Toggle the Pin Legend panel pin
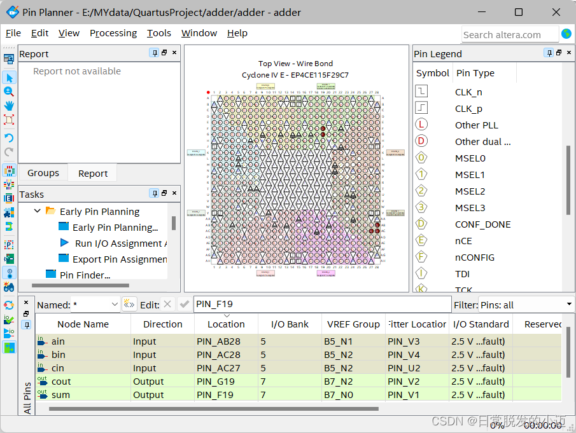576x433 pixels. [x=549, y=53]
